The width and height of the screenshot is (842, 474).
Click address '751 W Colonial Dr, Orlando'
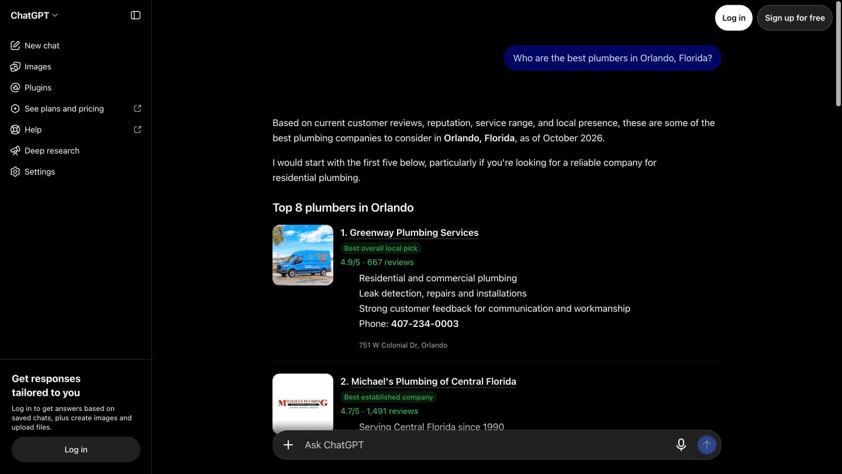tap(403, 345)
